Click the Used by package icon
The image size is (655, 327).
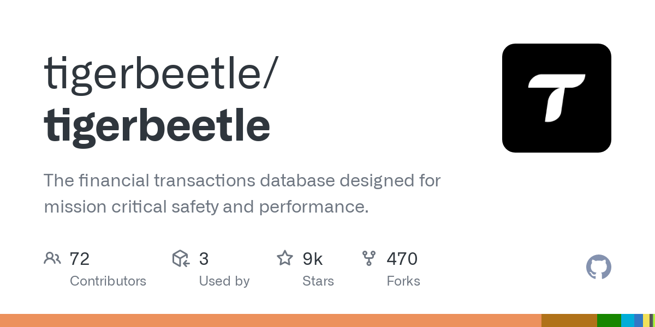[181, 258]
